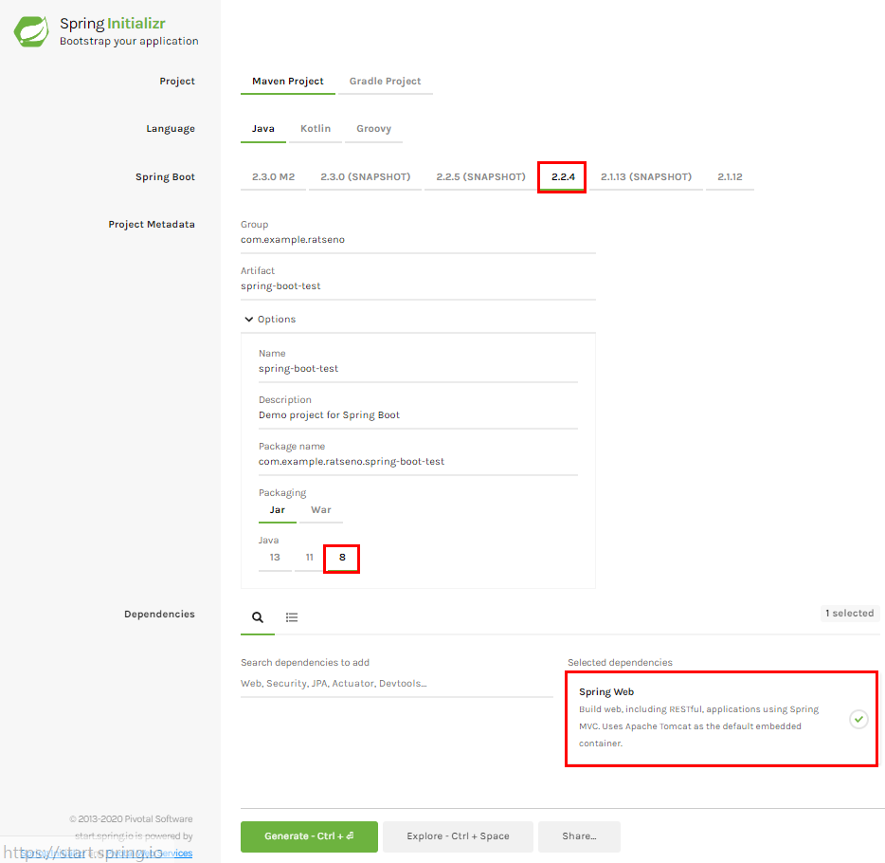The width and height of the screenshot is (885, 863).
Task: Select Spring Boot 2.1.13 (SNAPSHOT)
Action: point(645,176)
